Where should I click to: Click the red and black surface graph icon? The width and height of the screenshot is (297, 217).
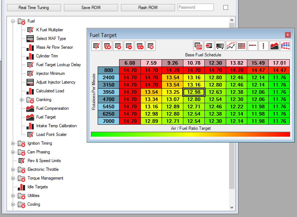(274, 46)
